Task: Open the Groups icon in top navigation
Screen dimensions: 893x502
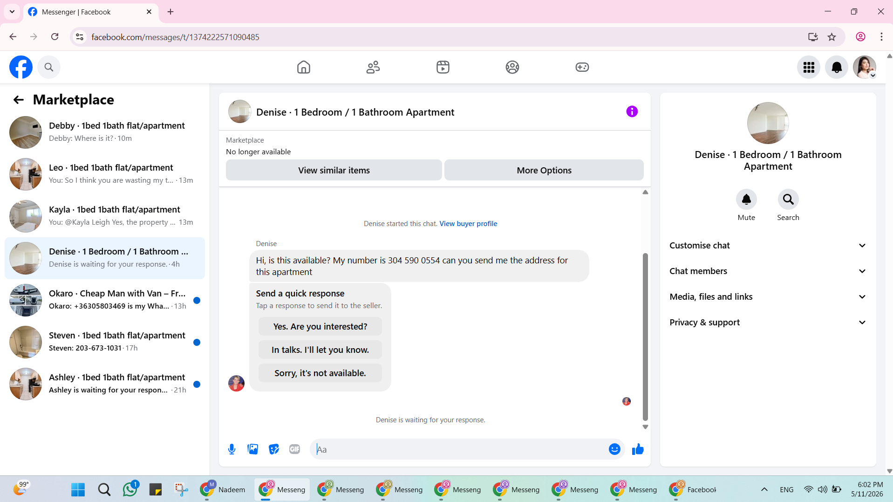Action: (512, 67)
